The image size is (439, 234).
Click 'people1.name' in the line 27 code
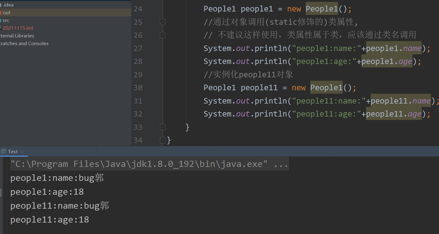[x=394, y=49]
